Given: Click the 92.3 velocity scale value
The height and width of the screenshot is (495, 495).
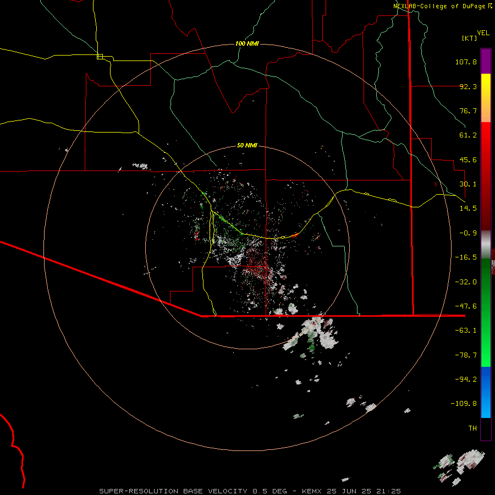Looking at the screenshot, I should pyautogui.click(x=468, y=86).
